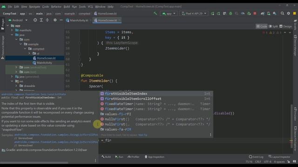Screen dimensions: 298x167
Task: Switch editor to Code view
Action: point(262,26)
